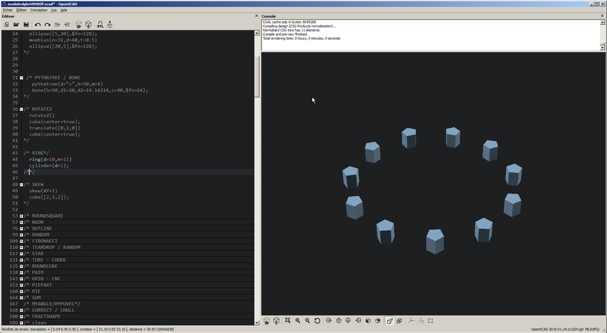Viewport: 607px width, 333px height.
Task: Expand the NGON folded block
Action: [21, 222]
